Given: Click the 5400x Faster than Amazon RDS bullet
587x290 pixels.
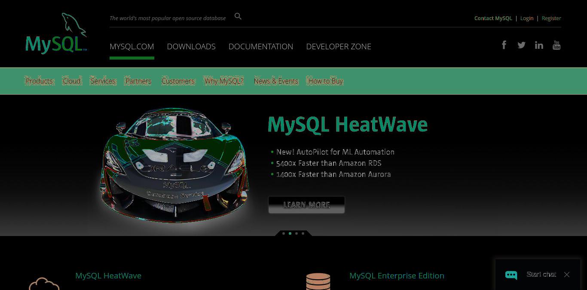Looking at the screenshot, I should point(329,163).
